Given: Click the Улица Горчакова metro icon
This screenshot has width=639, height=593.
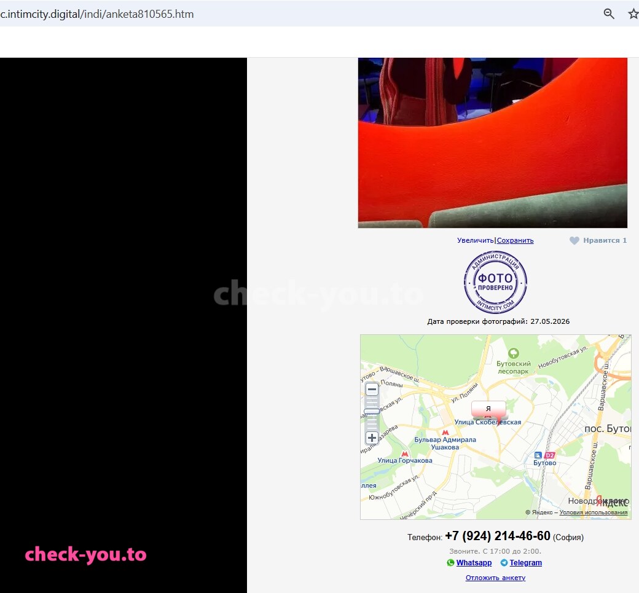Looking at the screenshot, I should (405, 454).
